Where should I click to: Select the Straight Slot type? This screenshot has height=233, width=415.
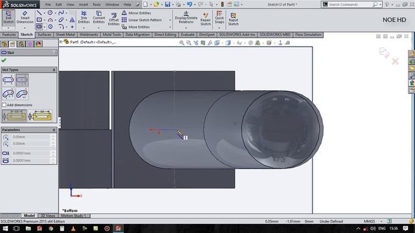8,80
